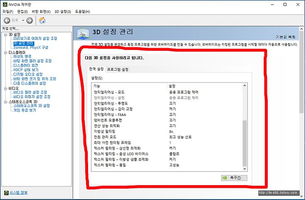Viewport: 305px width, 200px height.
Task: Select 해상도 변경 tree item
Action: pyautogui.click(x=22, y=56)
